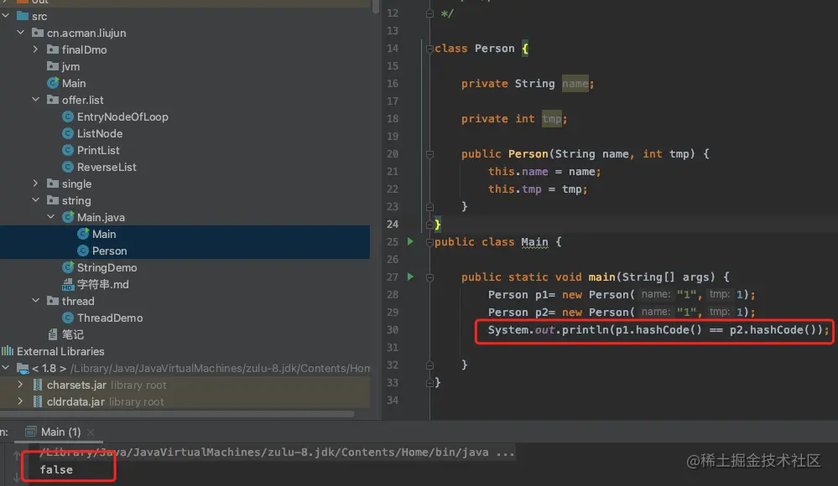
Task: Collapse the src folder
Action: click(6, 16)
